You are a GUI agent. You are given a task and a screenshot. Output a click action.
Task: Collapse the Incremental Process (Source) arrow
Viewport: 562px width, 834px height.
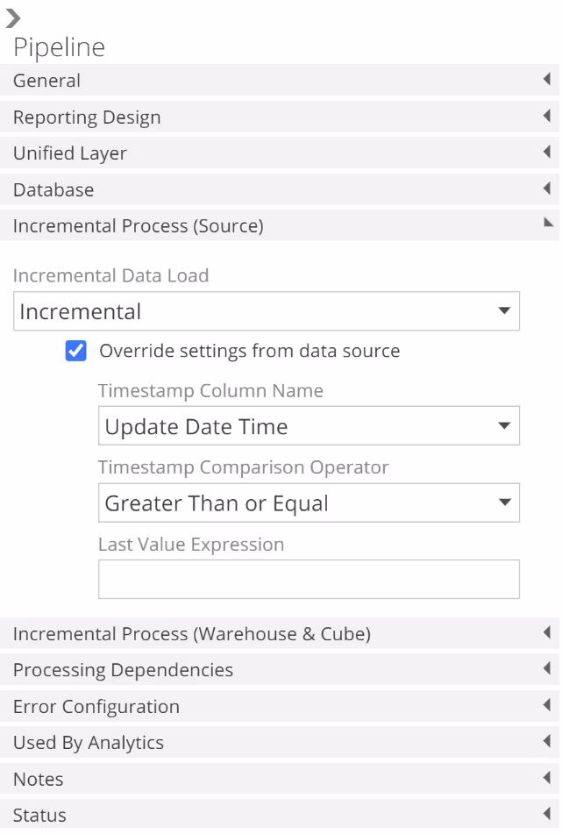548,225
